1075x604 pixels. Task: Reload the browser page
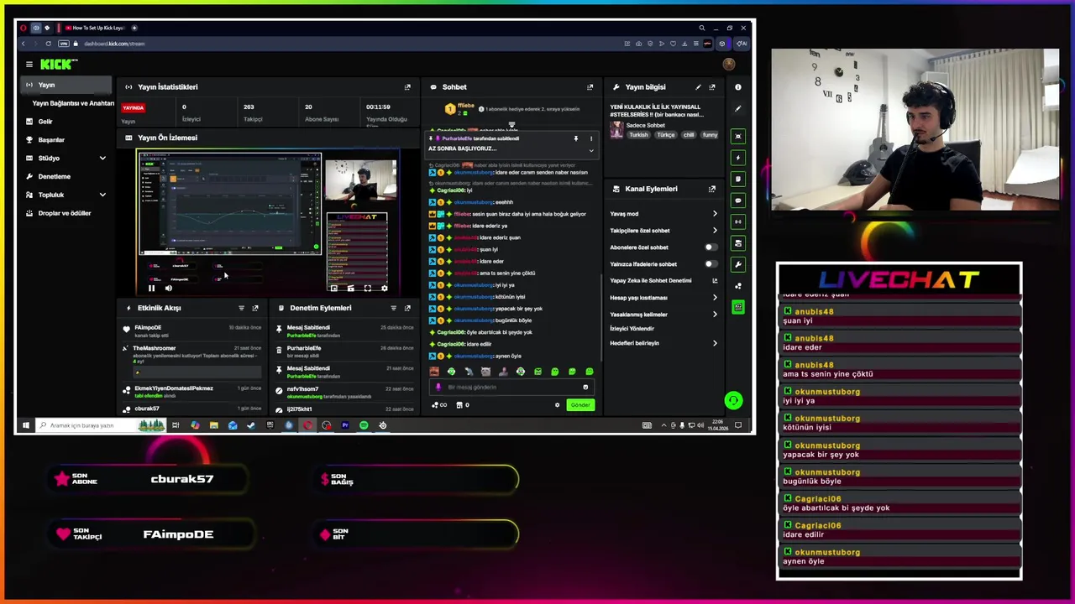[x=48, y=44]
